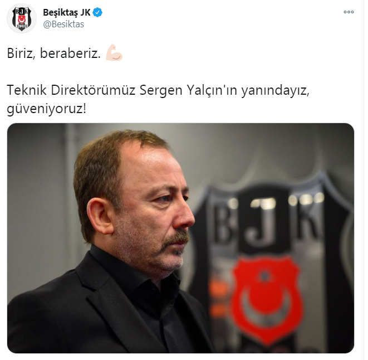
Task: Click 'Sergen Yalçın'ın' in the tweet text
Action: (x=188, y=90)
